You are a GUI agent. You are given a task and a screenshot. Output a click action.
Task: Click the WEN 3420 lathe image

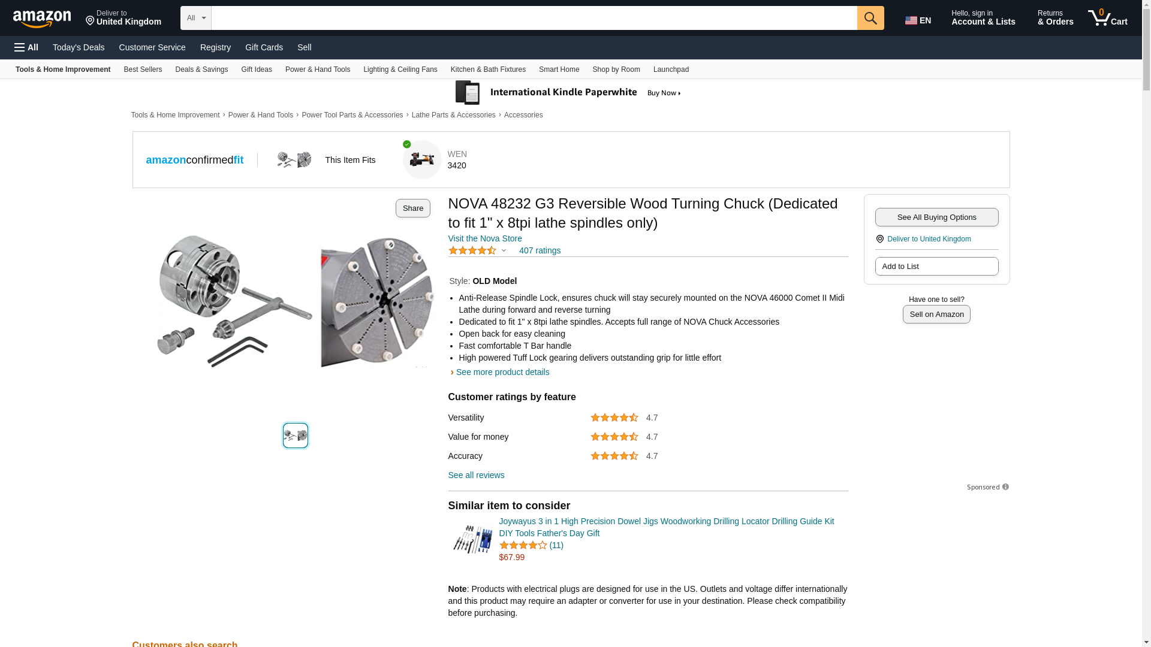click(422, 160)
